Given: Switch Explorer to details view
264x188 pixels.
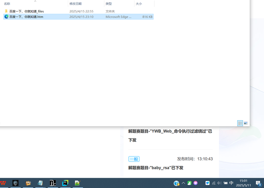Looking at the screenshot, I should point(240,123).
